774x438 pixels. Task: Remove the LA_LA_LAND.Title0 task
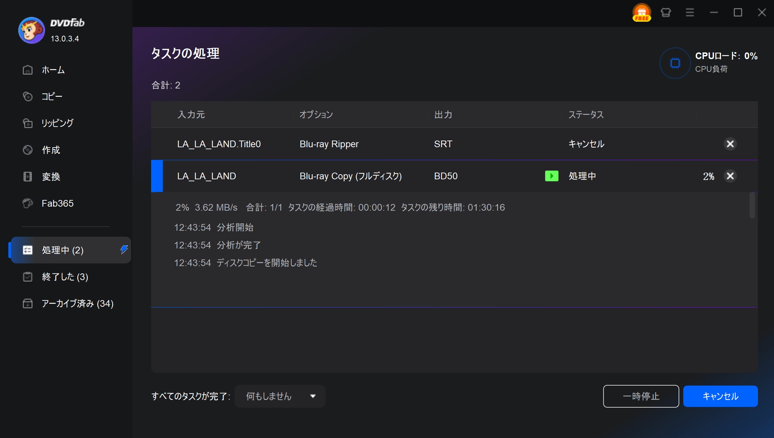[730, 144]
